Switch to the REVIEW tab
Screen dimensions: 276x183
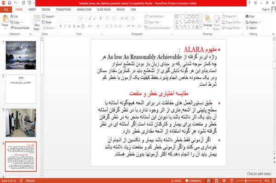pyautogui.click(x=121, y=10)
